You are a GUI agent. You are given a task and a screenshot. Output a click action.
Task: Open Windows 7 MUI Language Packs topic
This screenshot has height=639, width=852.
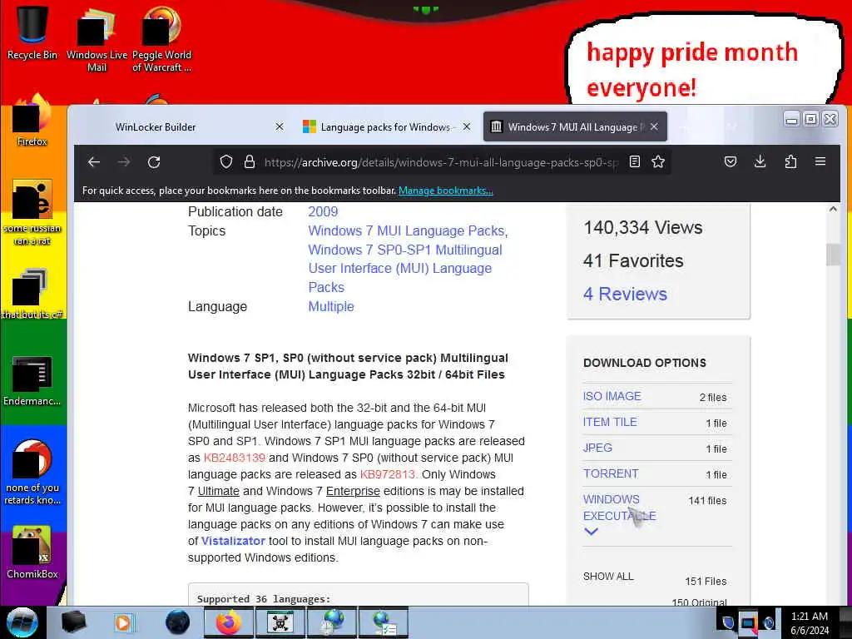408,231
